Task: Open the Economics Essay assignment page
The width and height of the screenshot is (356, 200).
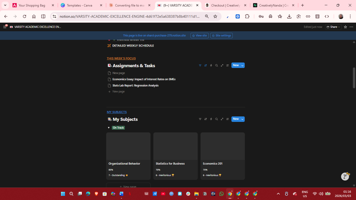Action: (144, 79)
